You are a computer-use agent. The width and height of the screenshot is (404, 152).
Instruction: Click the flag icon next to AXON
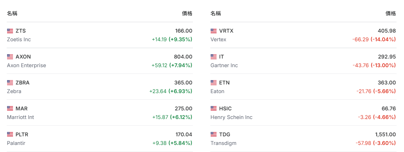[x=10, y=57]
